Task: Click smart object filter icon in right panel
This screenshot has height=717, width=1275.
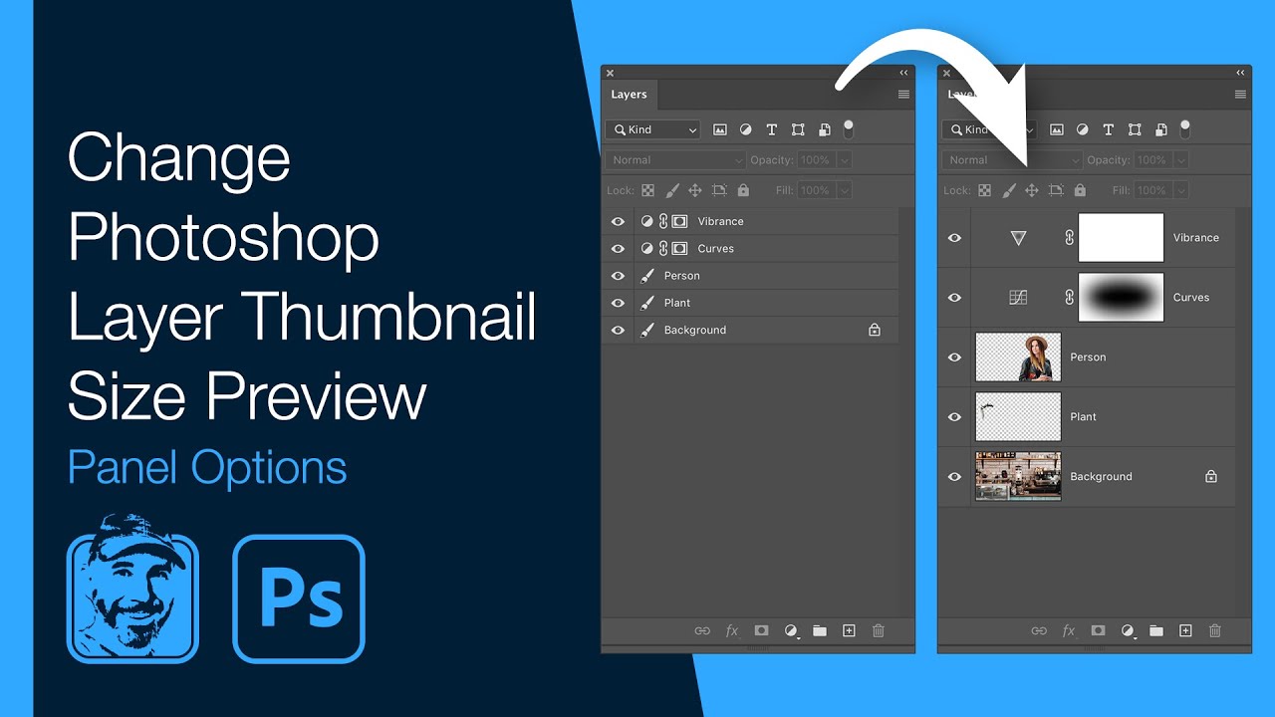Action: [1161, 129]
